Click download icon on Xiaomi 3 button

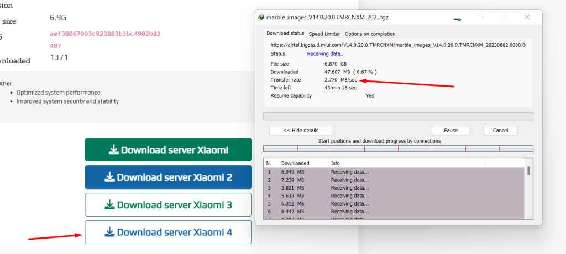point(110,205)
